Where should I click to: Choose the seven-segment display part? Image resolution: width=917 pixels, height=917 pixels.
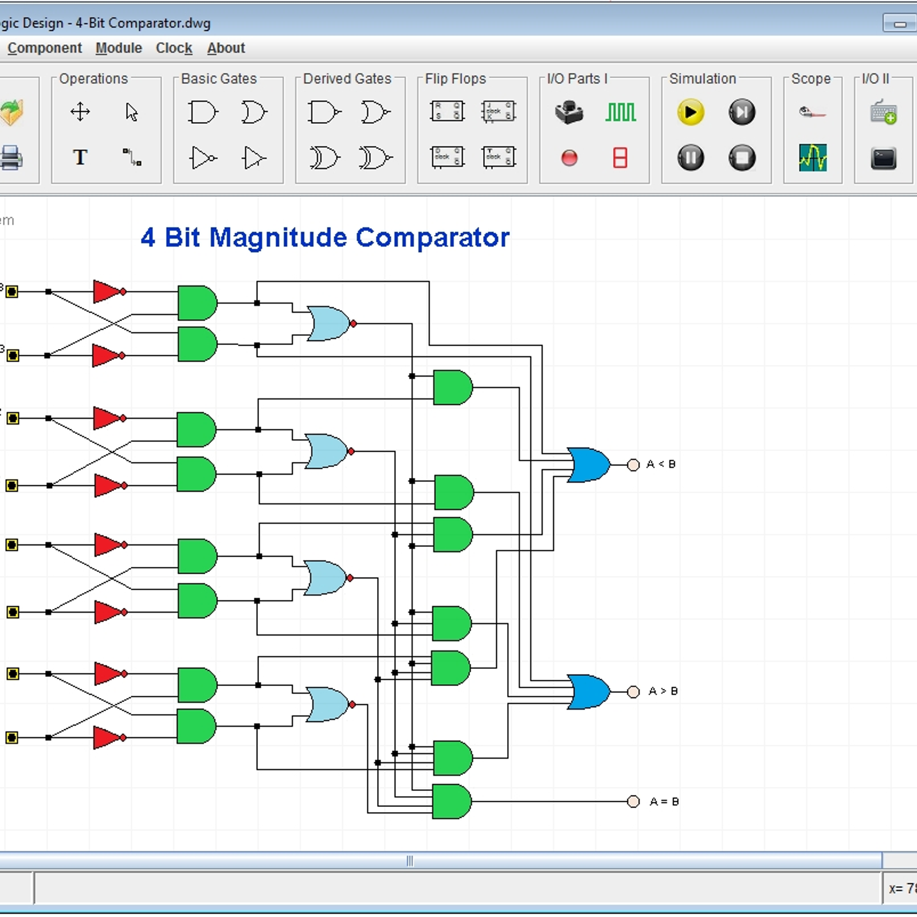click(x=620, y=157)
